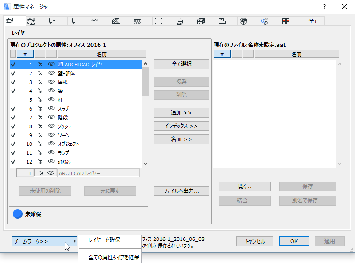The width and height of the screenshot is (355, 263).
Task: Open the Operation Profiles grid tab icon
Action: [286, 21]
